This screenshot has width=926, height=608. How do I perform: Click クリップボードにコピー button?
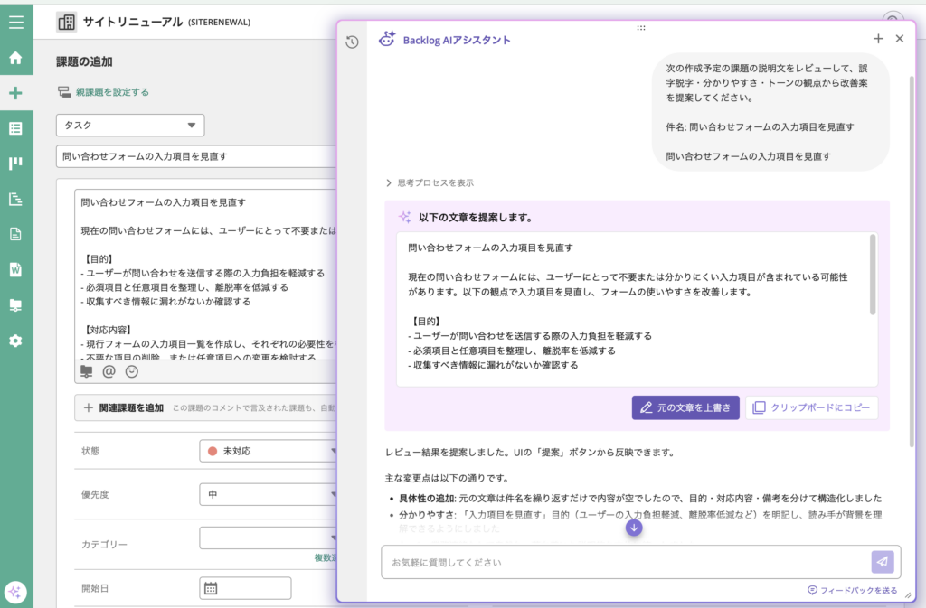(811, 407)
